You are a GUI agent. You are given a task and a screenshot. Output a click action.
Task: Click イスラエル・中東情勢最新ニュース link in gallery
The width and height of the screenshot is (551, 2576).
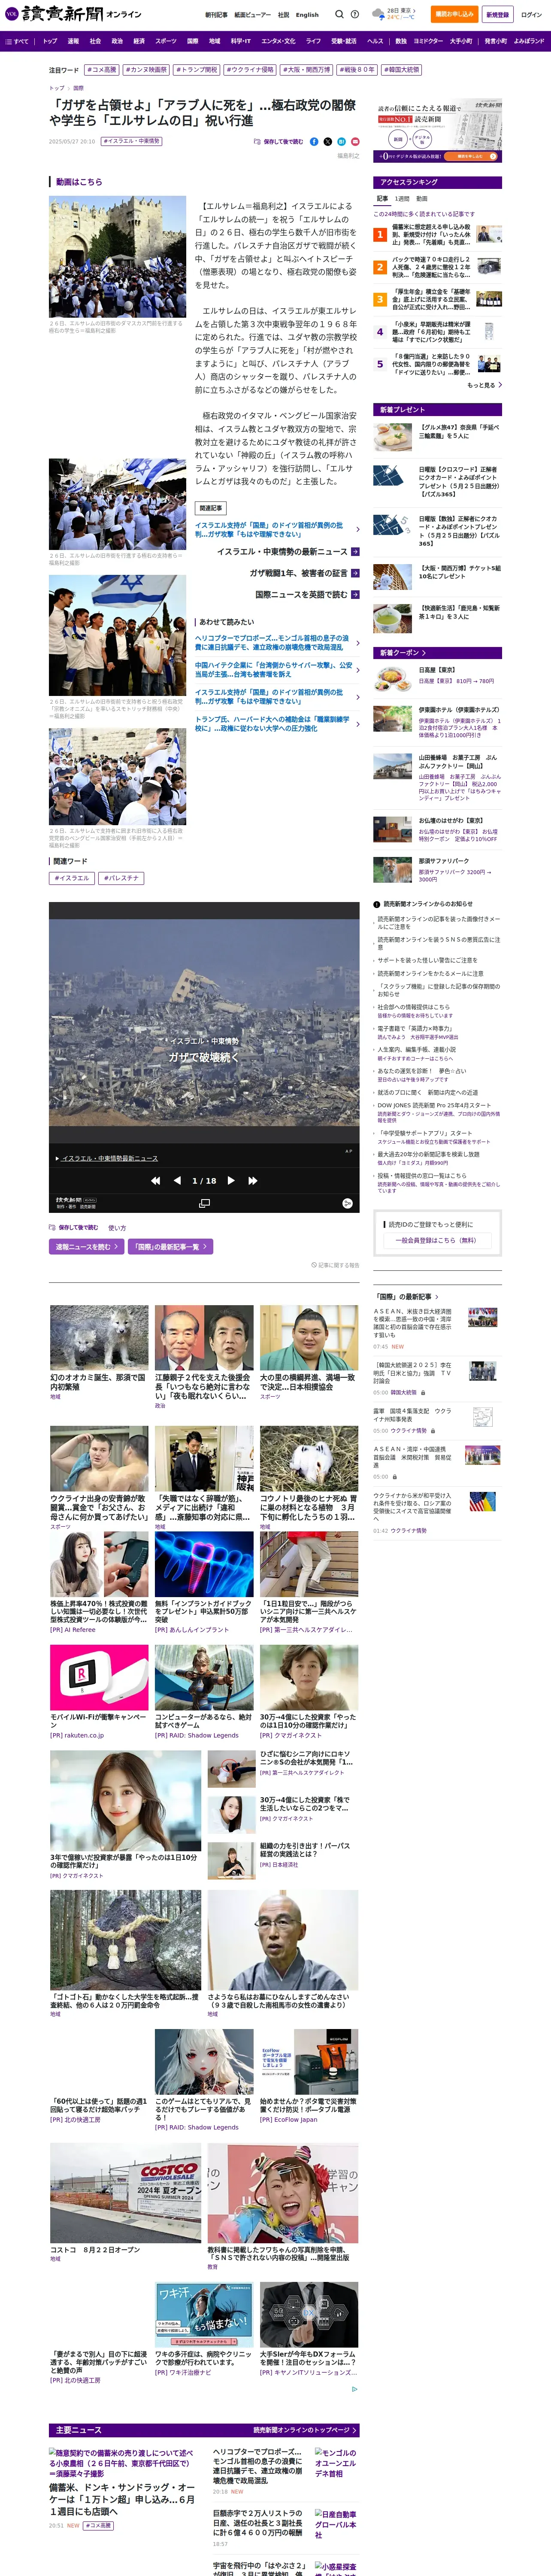[x=109, y=1158]
